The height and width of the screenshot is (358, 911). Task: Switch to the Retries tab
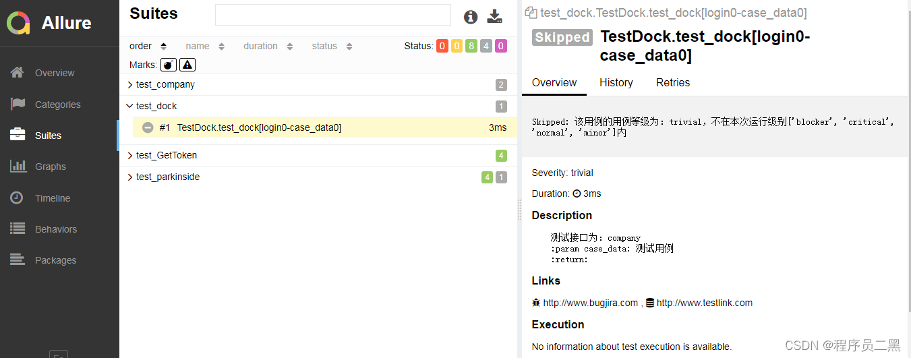pyautogui.click(x=672, y=82)
